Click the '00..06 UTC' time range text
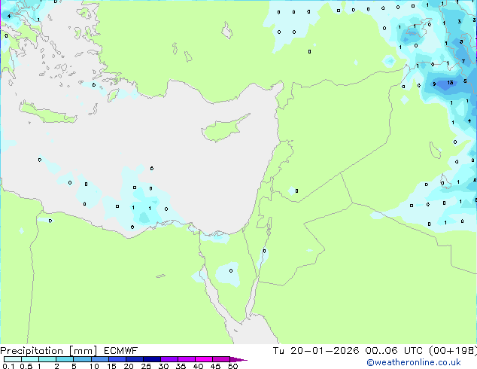Screen dimensions: 477x369 tap(394, 351)
